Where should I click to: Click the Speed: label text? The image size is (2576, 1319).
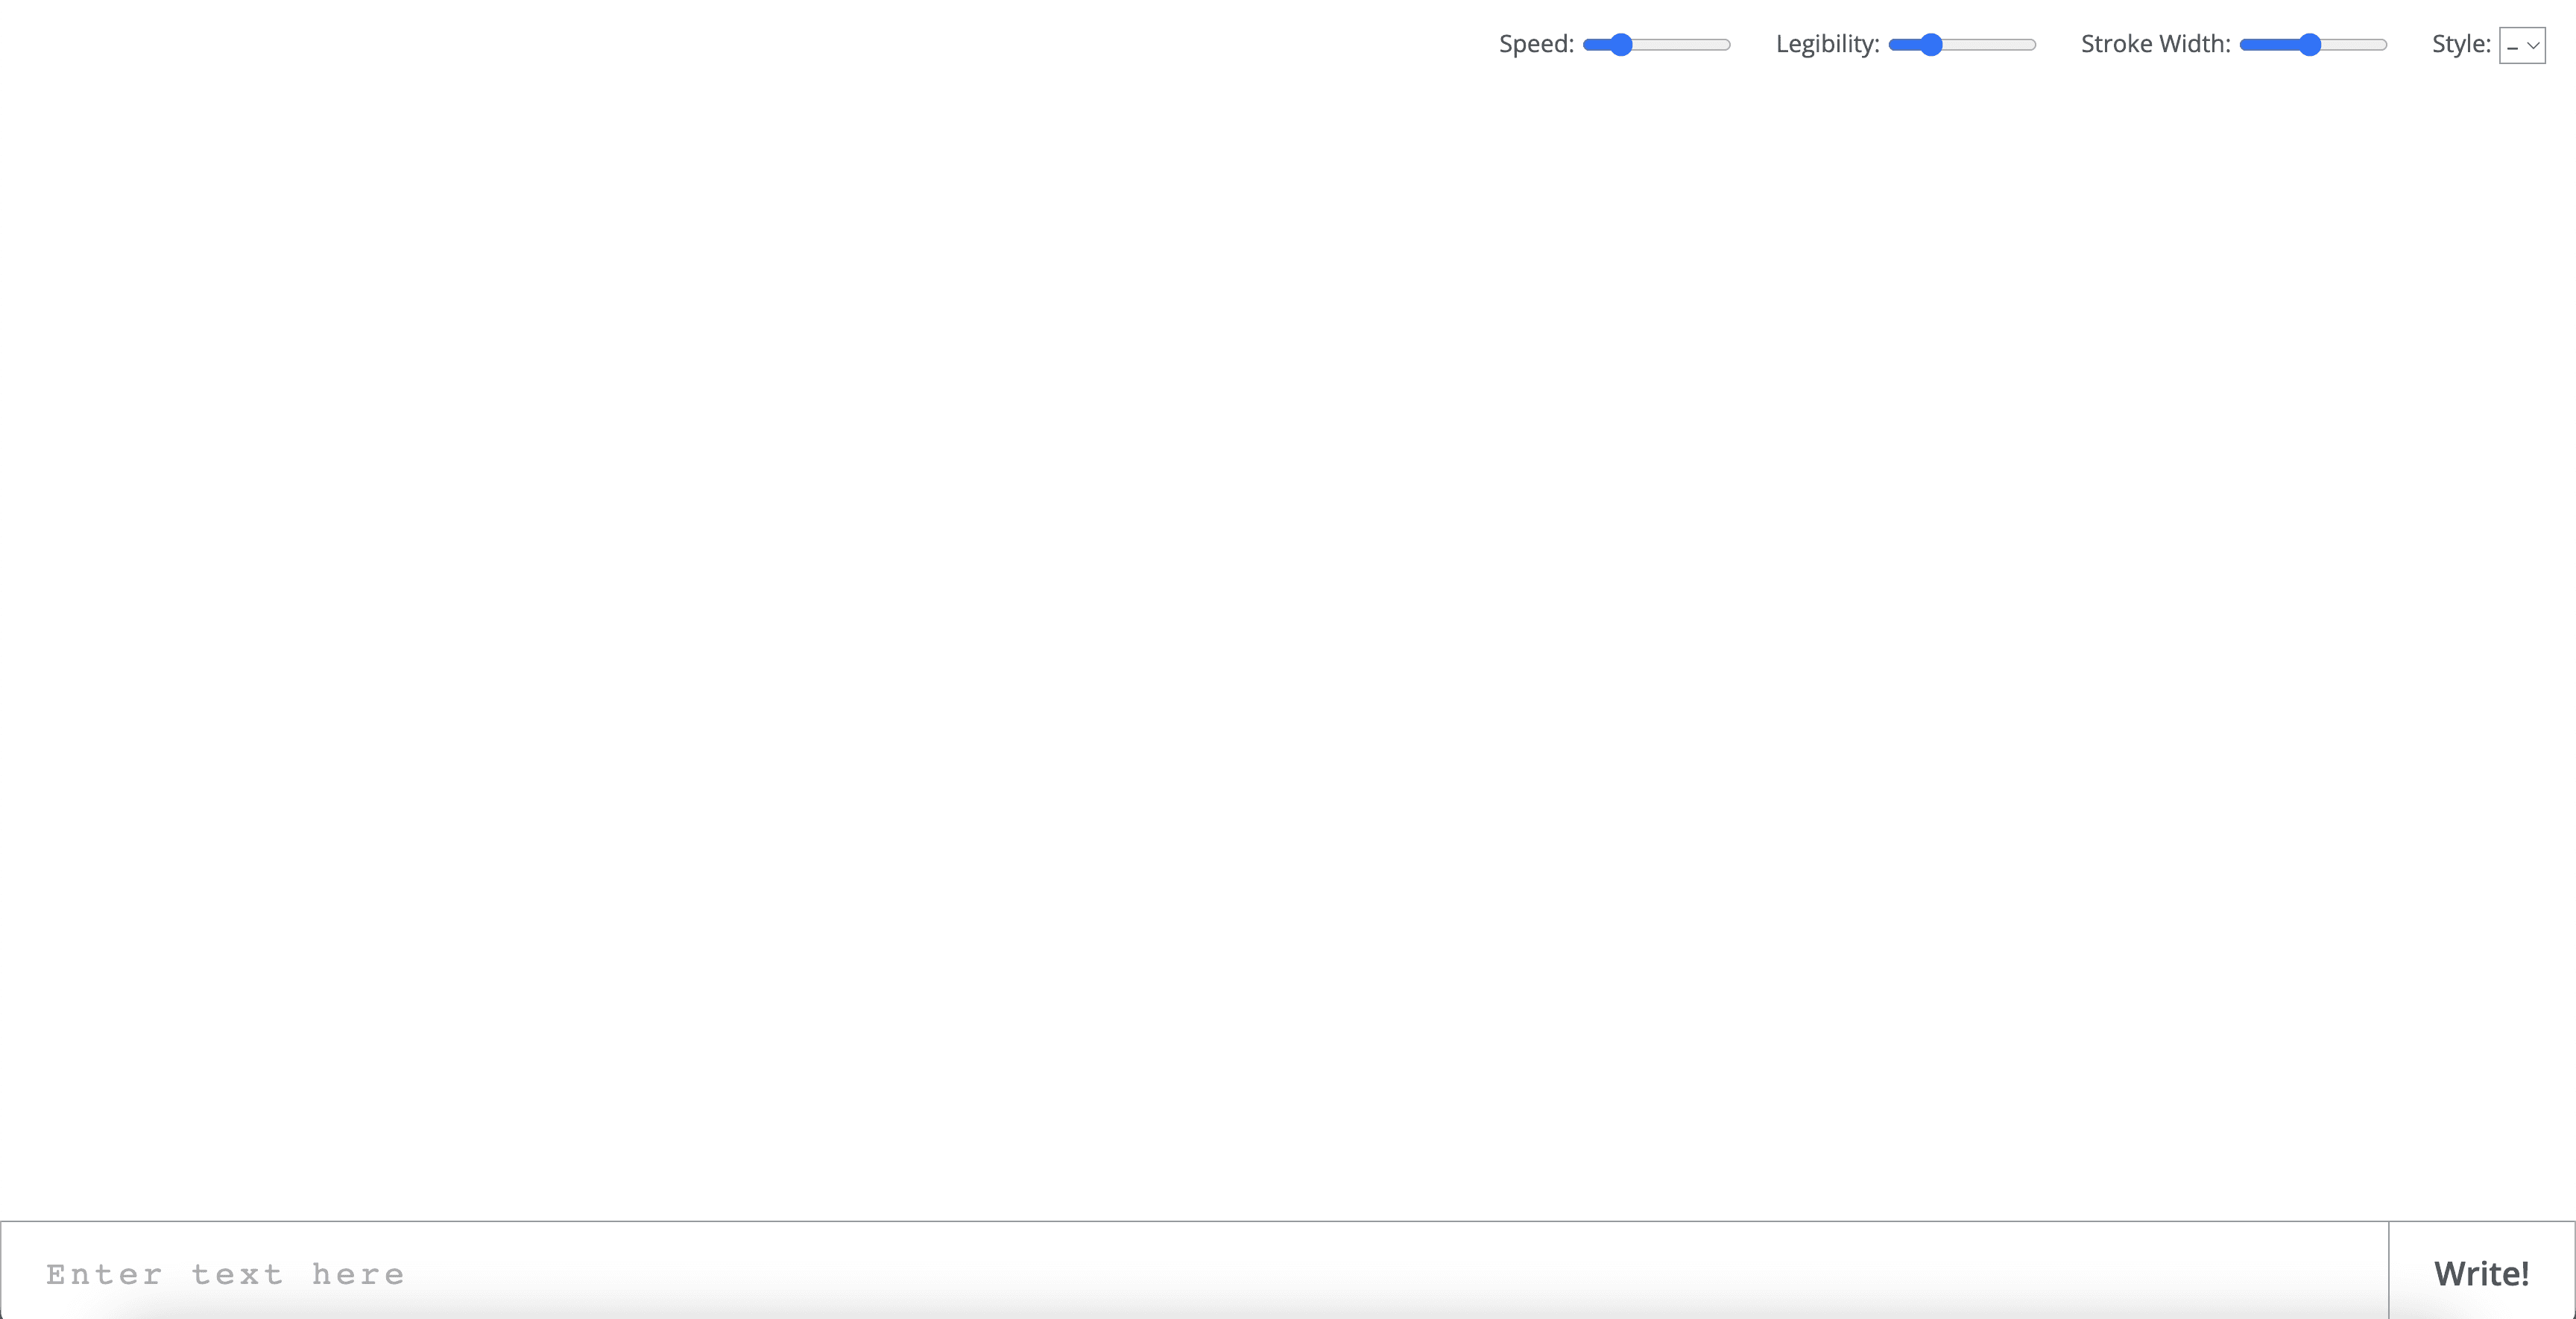pyautogui.click(x=1535, y=44)
